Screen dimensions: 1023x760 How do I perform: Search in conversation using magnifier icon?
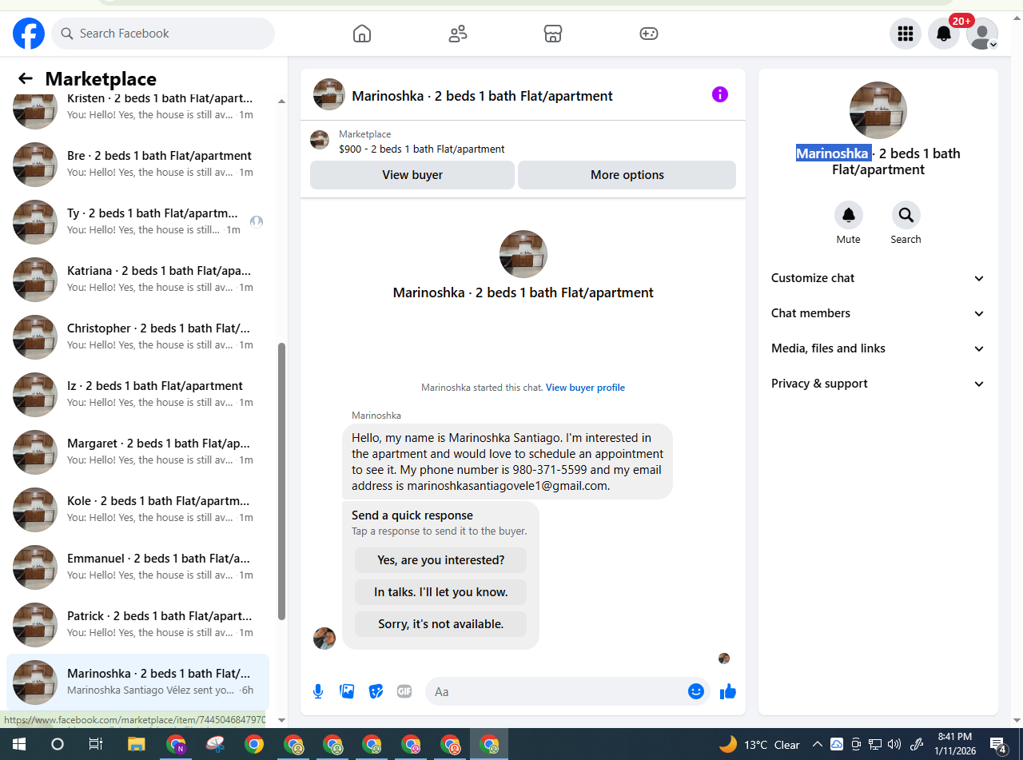tap(906, 215)
